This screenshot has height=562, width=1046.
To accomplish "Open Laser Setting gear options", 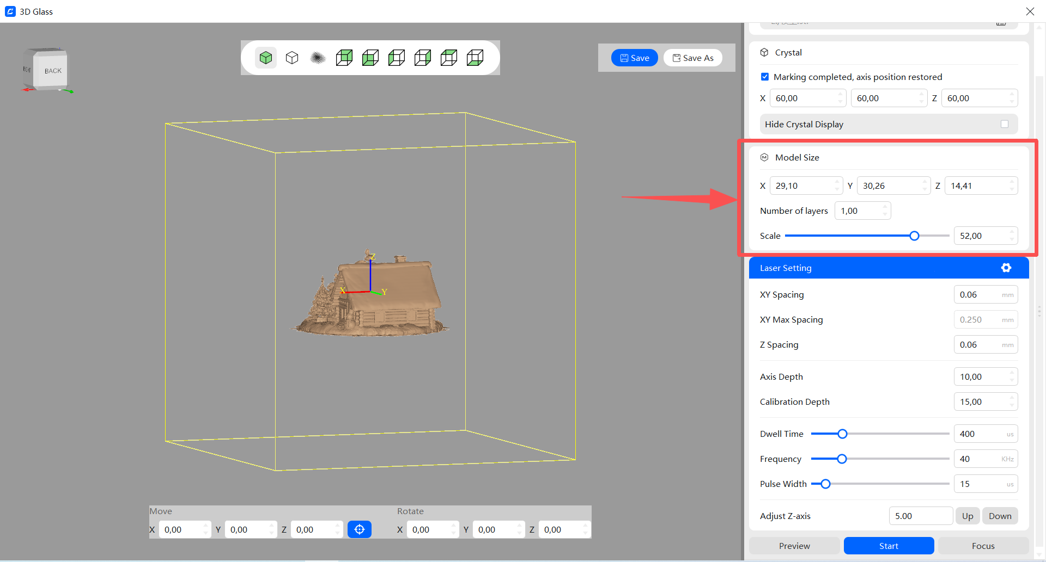I will point(1006,268).
